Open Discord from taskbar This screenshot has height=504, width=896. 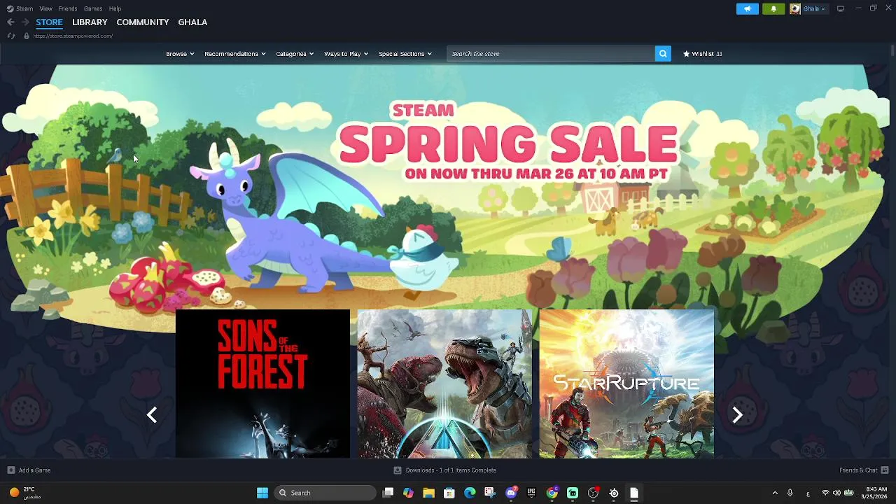coord(511,493)
